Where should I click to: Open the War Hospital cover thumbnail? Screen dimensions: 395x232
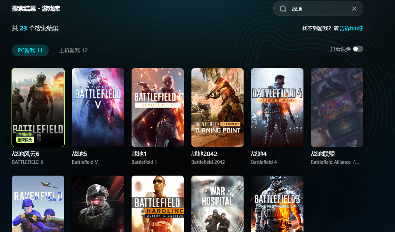(x=217, y=204)
